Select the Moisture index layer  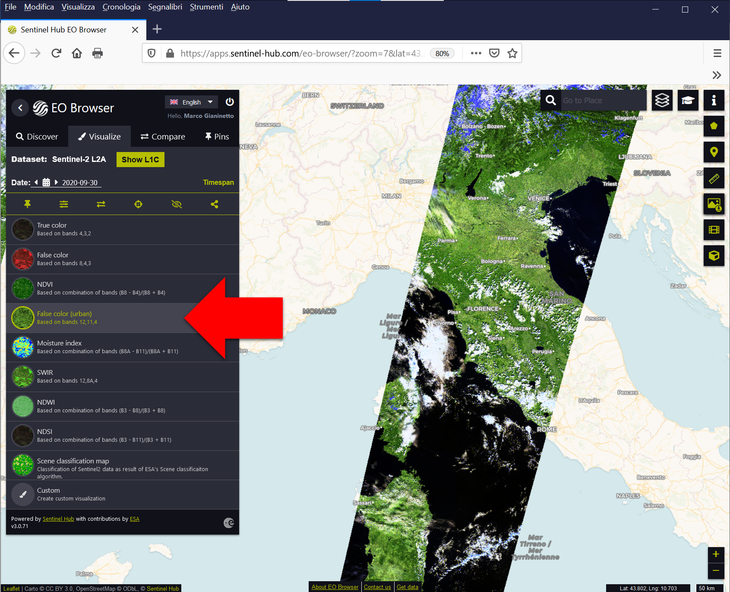click(123, 347)
